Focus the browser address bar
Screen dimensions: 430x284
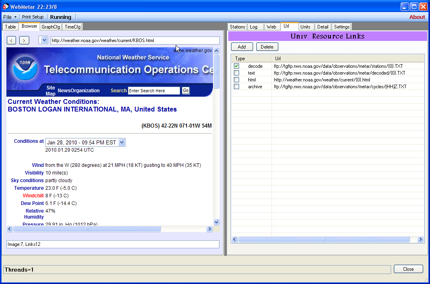pos(135,41)
